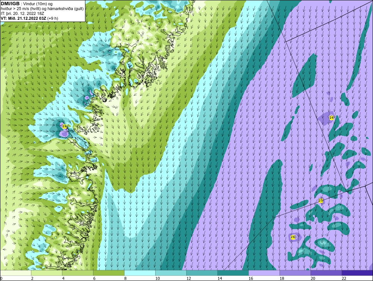This screenshot has width=373, height=281.
Task: Click the 8–10 m/s pale cyan legend swatch
Action: [140, 273]
